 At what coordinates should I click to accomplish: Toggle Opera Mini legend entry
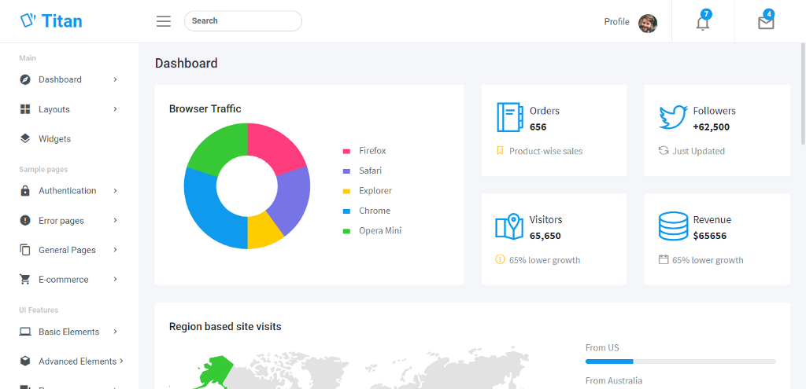click(x=372, y=231)
